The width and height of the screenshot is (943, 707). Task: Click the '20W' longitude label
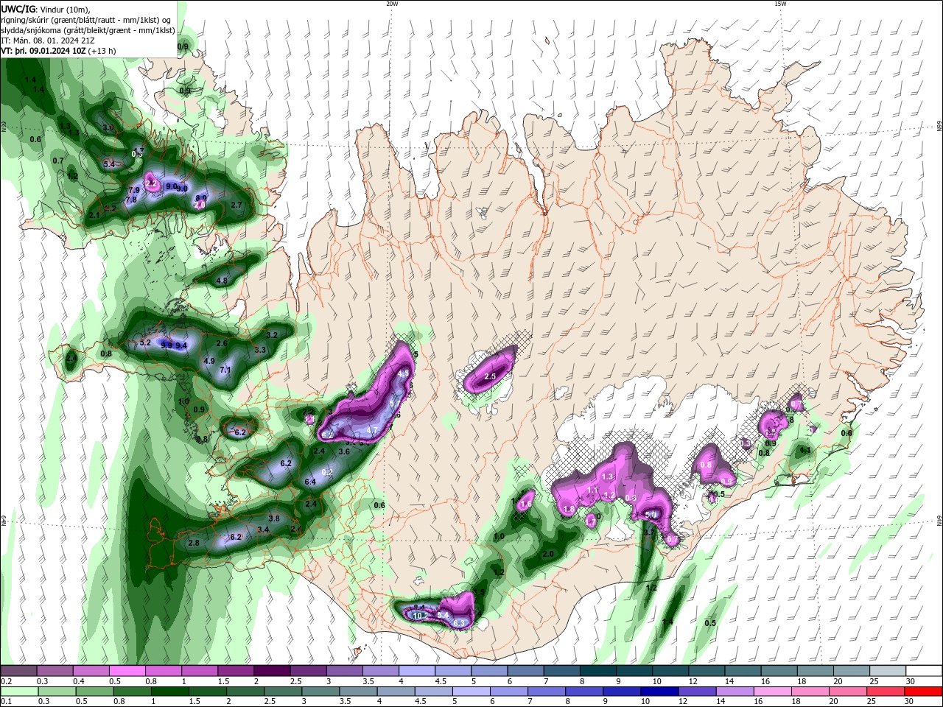(392, 4)
